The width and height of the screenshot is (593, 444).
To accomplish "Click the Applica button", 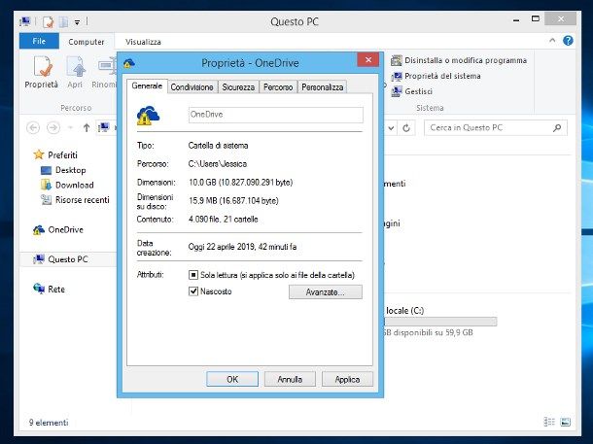I will 347,379.
